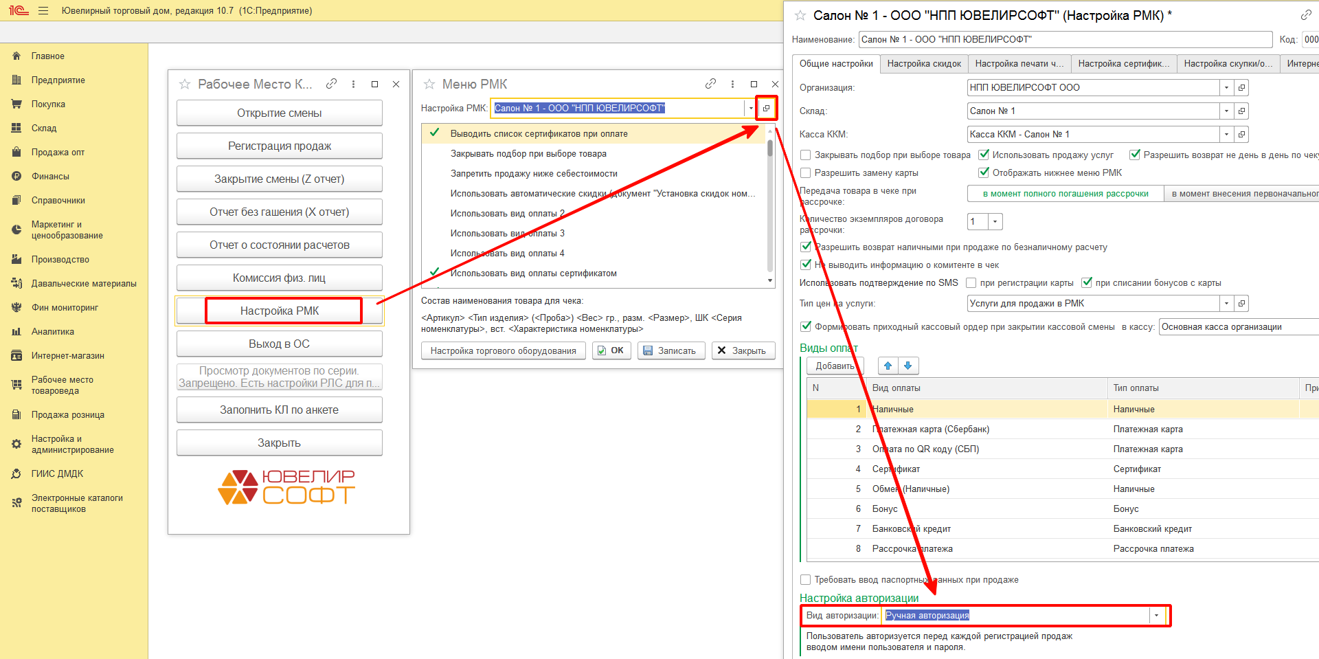
Task: Switch to Настройка скупки/о... tab
Action: (x=1228, y=64)
